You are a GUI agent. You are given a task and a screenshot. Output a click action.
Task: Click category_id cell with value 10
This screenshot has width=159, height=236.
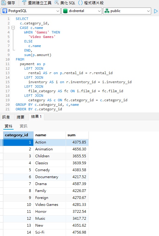coord(18,205)
